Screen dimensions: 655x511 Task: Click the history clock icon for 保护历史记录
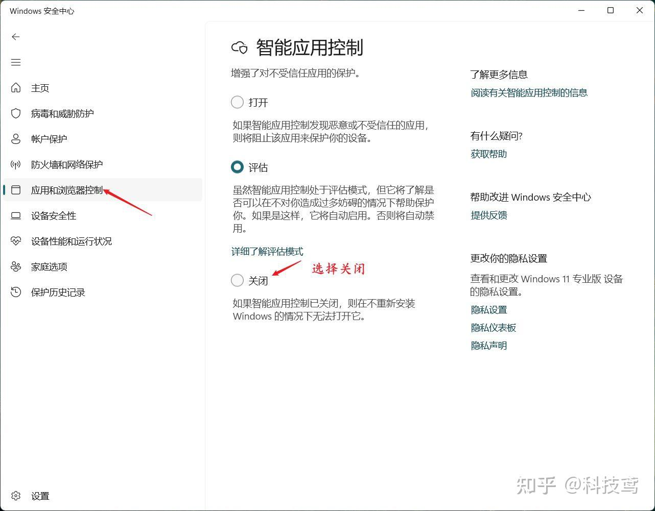pyautogui.click(x=16, y=292)
